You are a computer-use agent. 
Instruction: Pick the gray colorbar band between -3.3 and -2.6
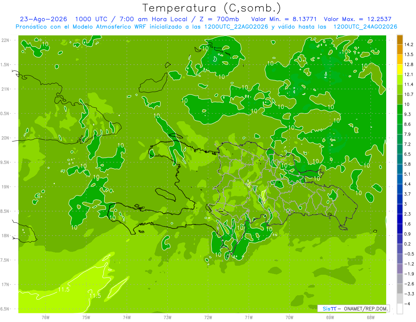400,289
